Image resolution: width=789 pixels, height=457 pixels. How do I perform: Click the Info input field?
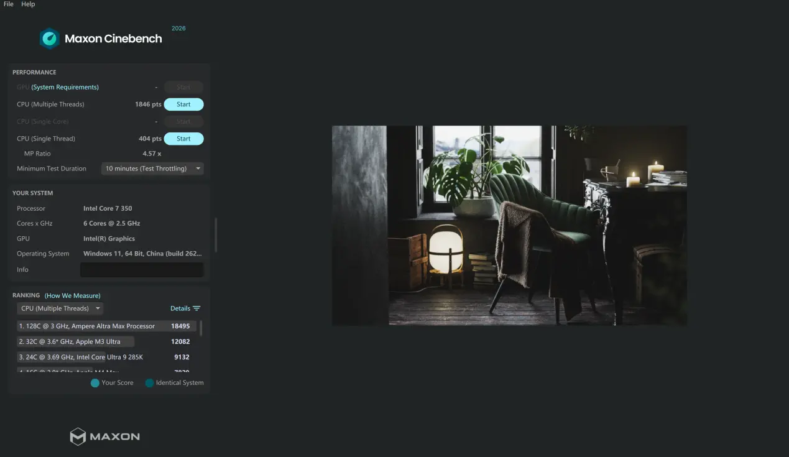[x=142, y=269]
